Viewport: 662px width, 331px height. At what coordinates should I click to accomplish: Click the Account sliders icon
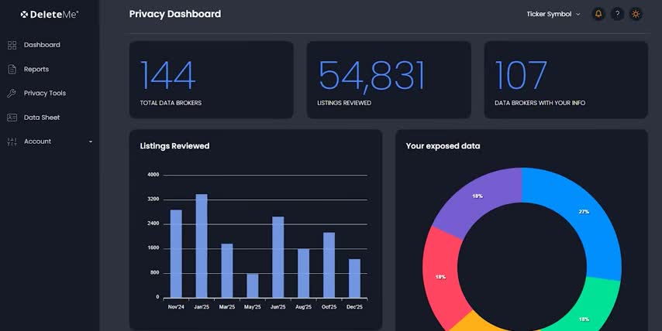click(x=12, y=142)
